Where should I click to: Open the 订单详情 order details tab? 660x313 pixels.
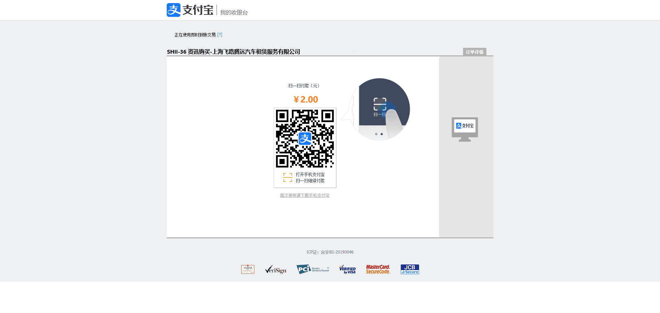click(474, 52)
